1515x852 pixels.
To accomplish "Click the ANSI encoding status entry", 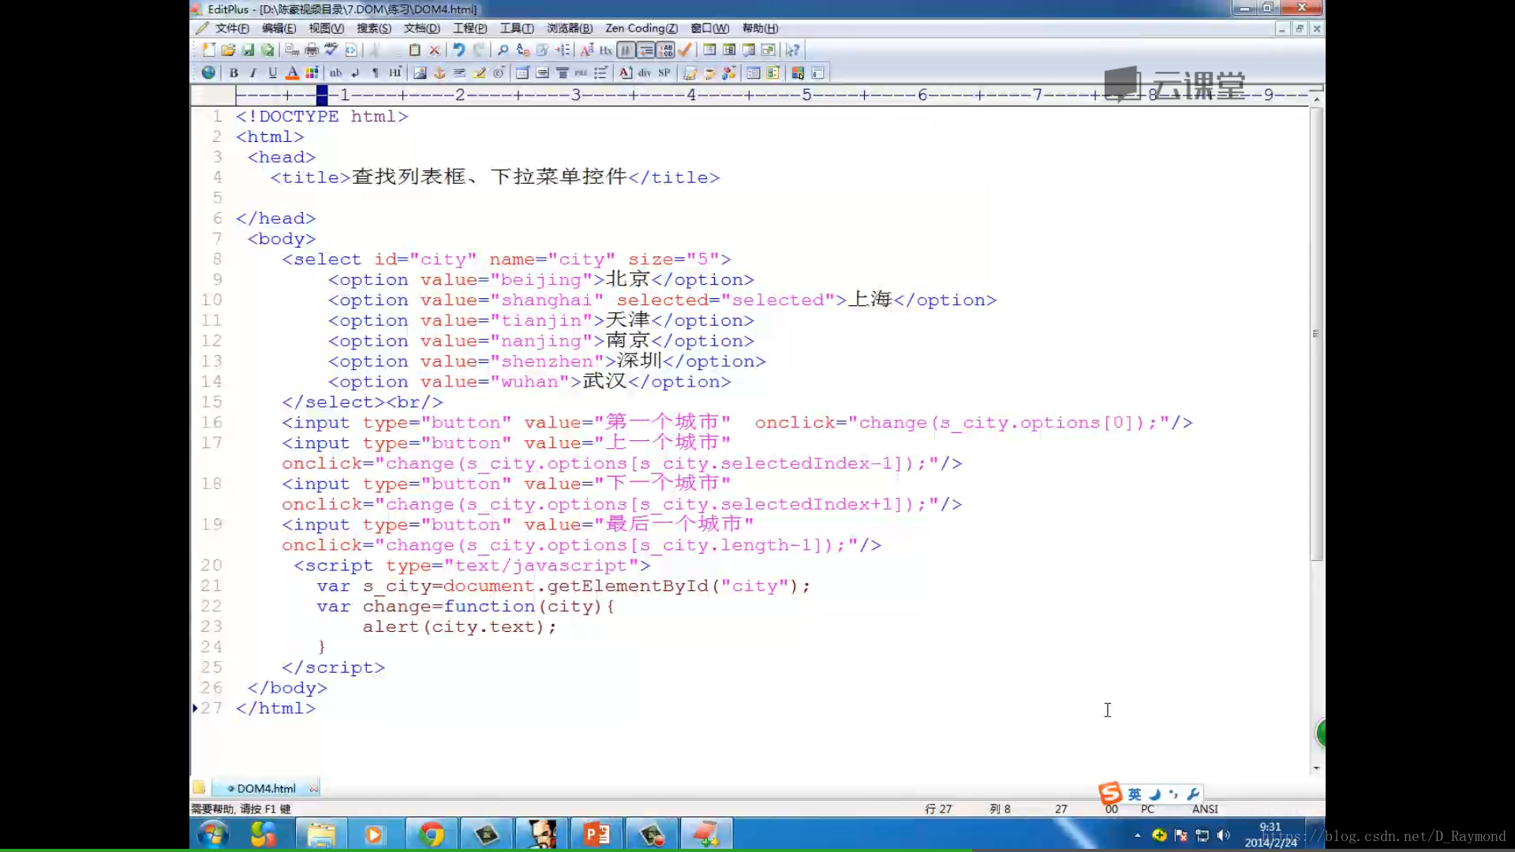I will coord(1205,809).
